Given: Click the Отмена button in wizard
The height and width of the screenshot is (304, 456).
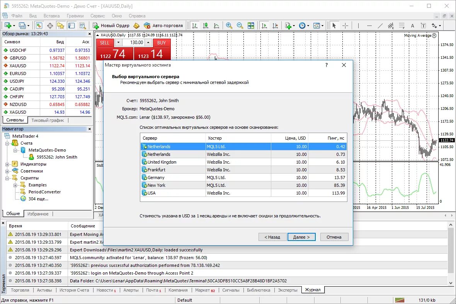Looking at the screenshot, I should [x=334, y=237].
